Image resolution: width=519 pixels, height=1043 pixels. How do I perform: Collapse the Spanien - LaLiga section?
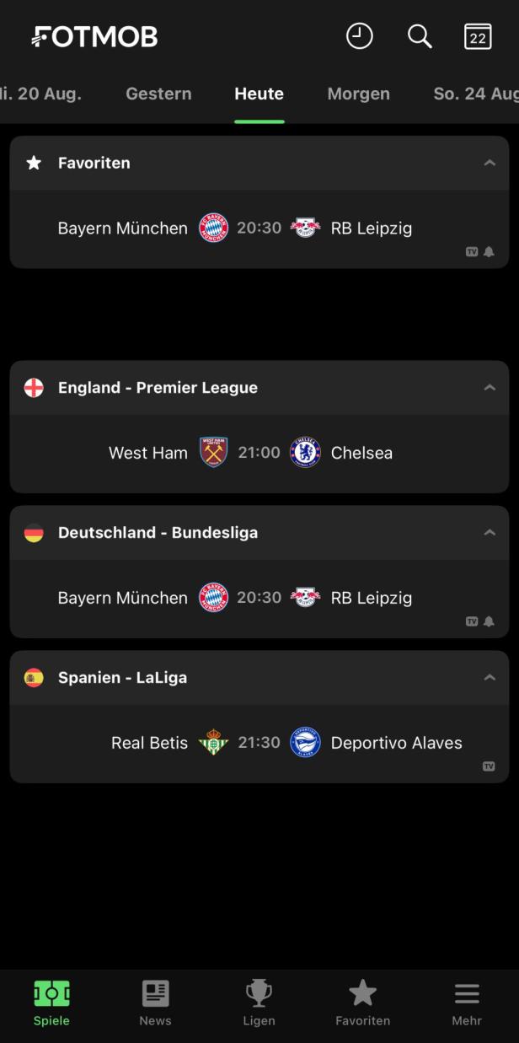tap(490, 677)
